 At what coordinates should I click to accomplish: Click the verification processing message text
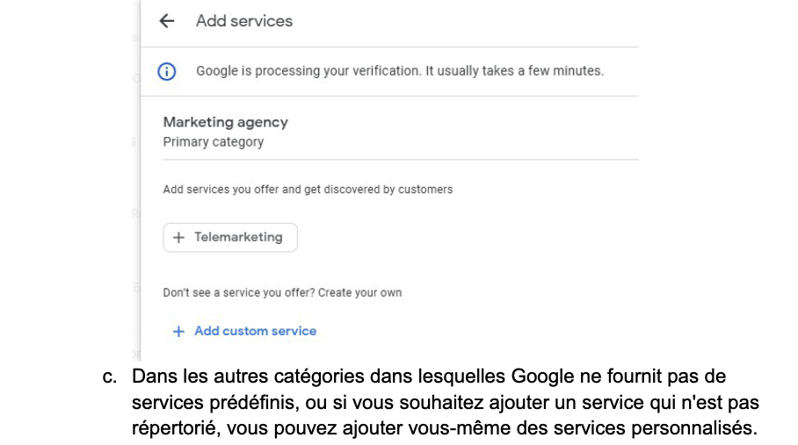click(x=399, y=71)
